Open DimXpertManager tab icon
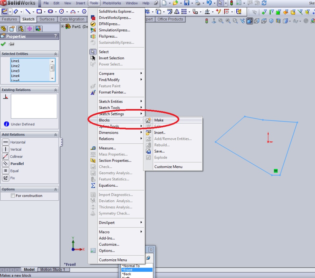 (30, 29)
